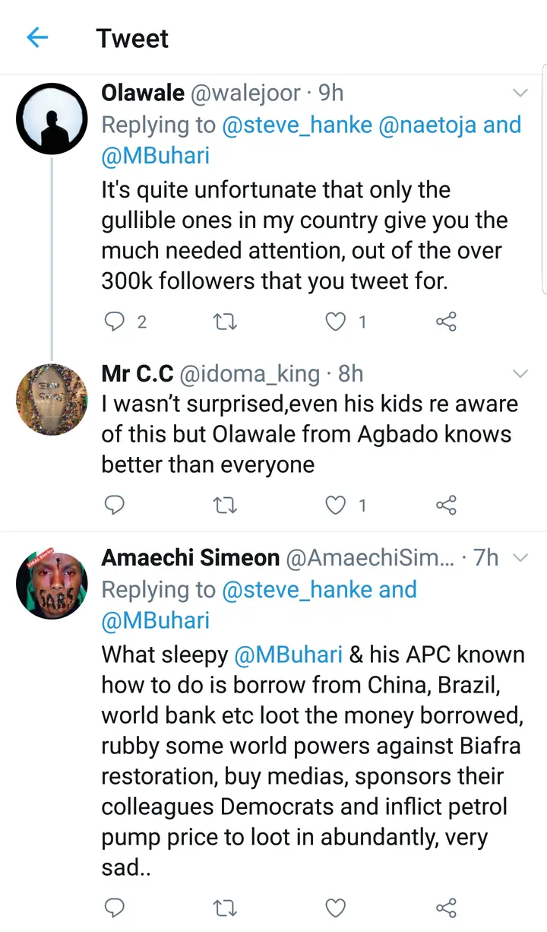The height and width of the screenshot is (932, 547).
Task: Like Amaechi Simeon's tweet
Action: pos(336,907)
